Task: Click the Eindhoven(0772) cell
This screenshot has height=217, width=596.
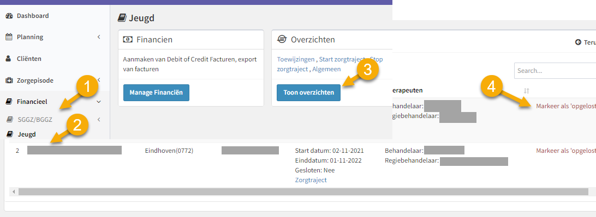Action: 169,151
